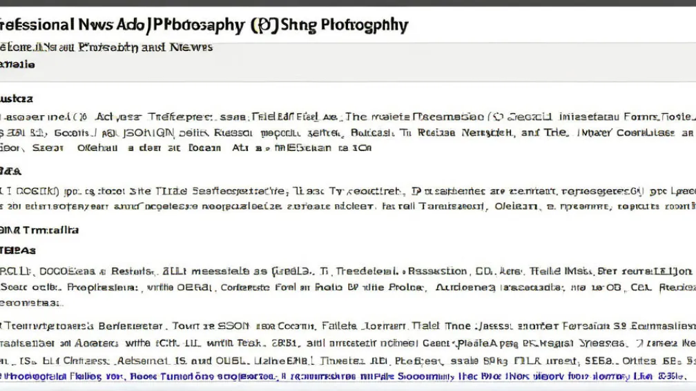696x391 pixels.
Task: Click the dark bar at the top edge
Action: click(348, 3)
